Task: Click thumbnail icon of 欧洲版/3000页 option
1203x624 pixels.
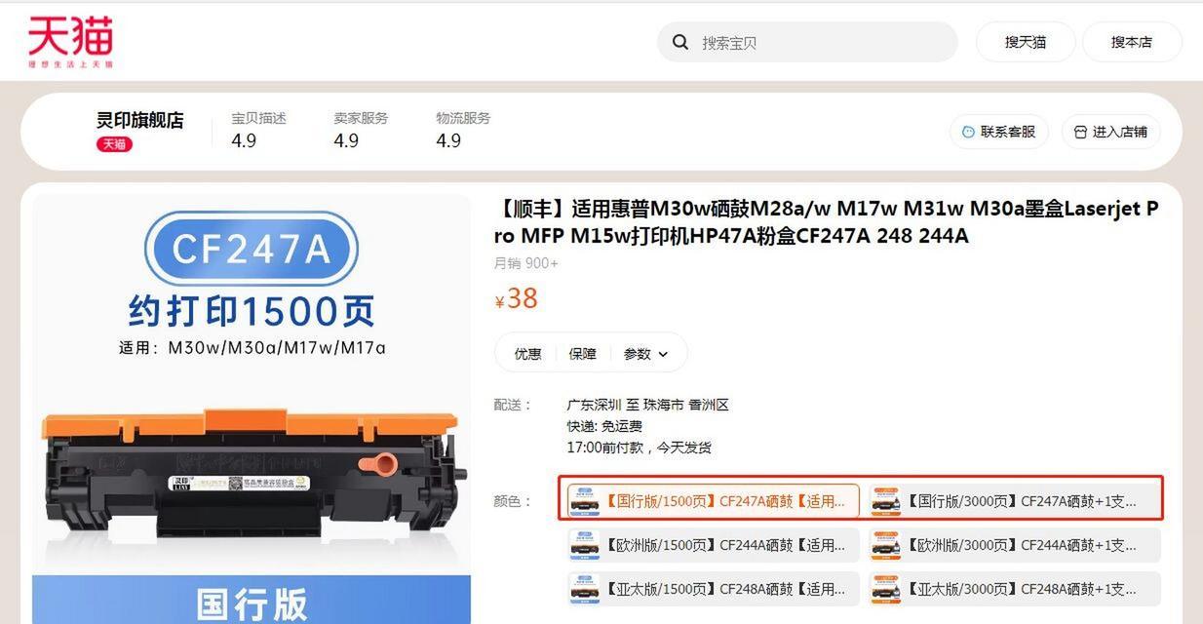Action: [x=885, y=545]
